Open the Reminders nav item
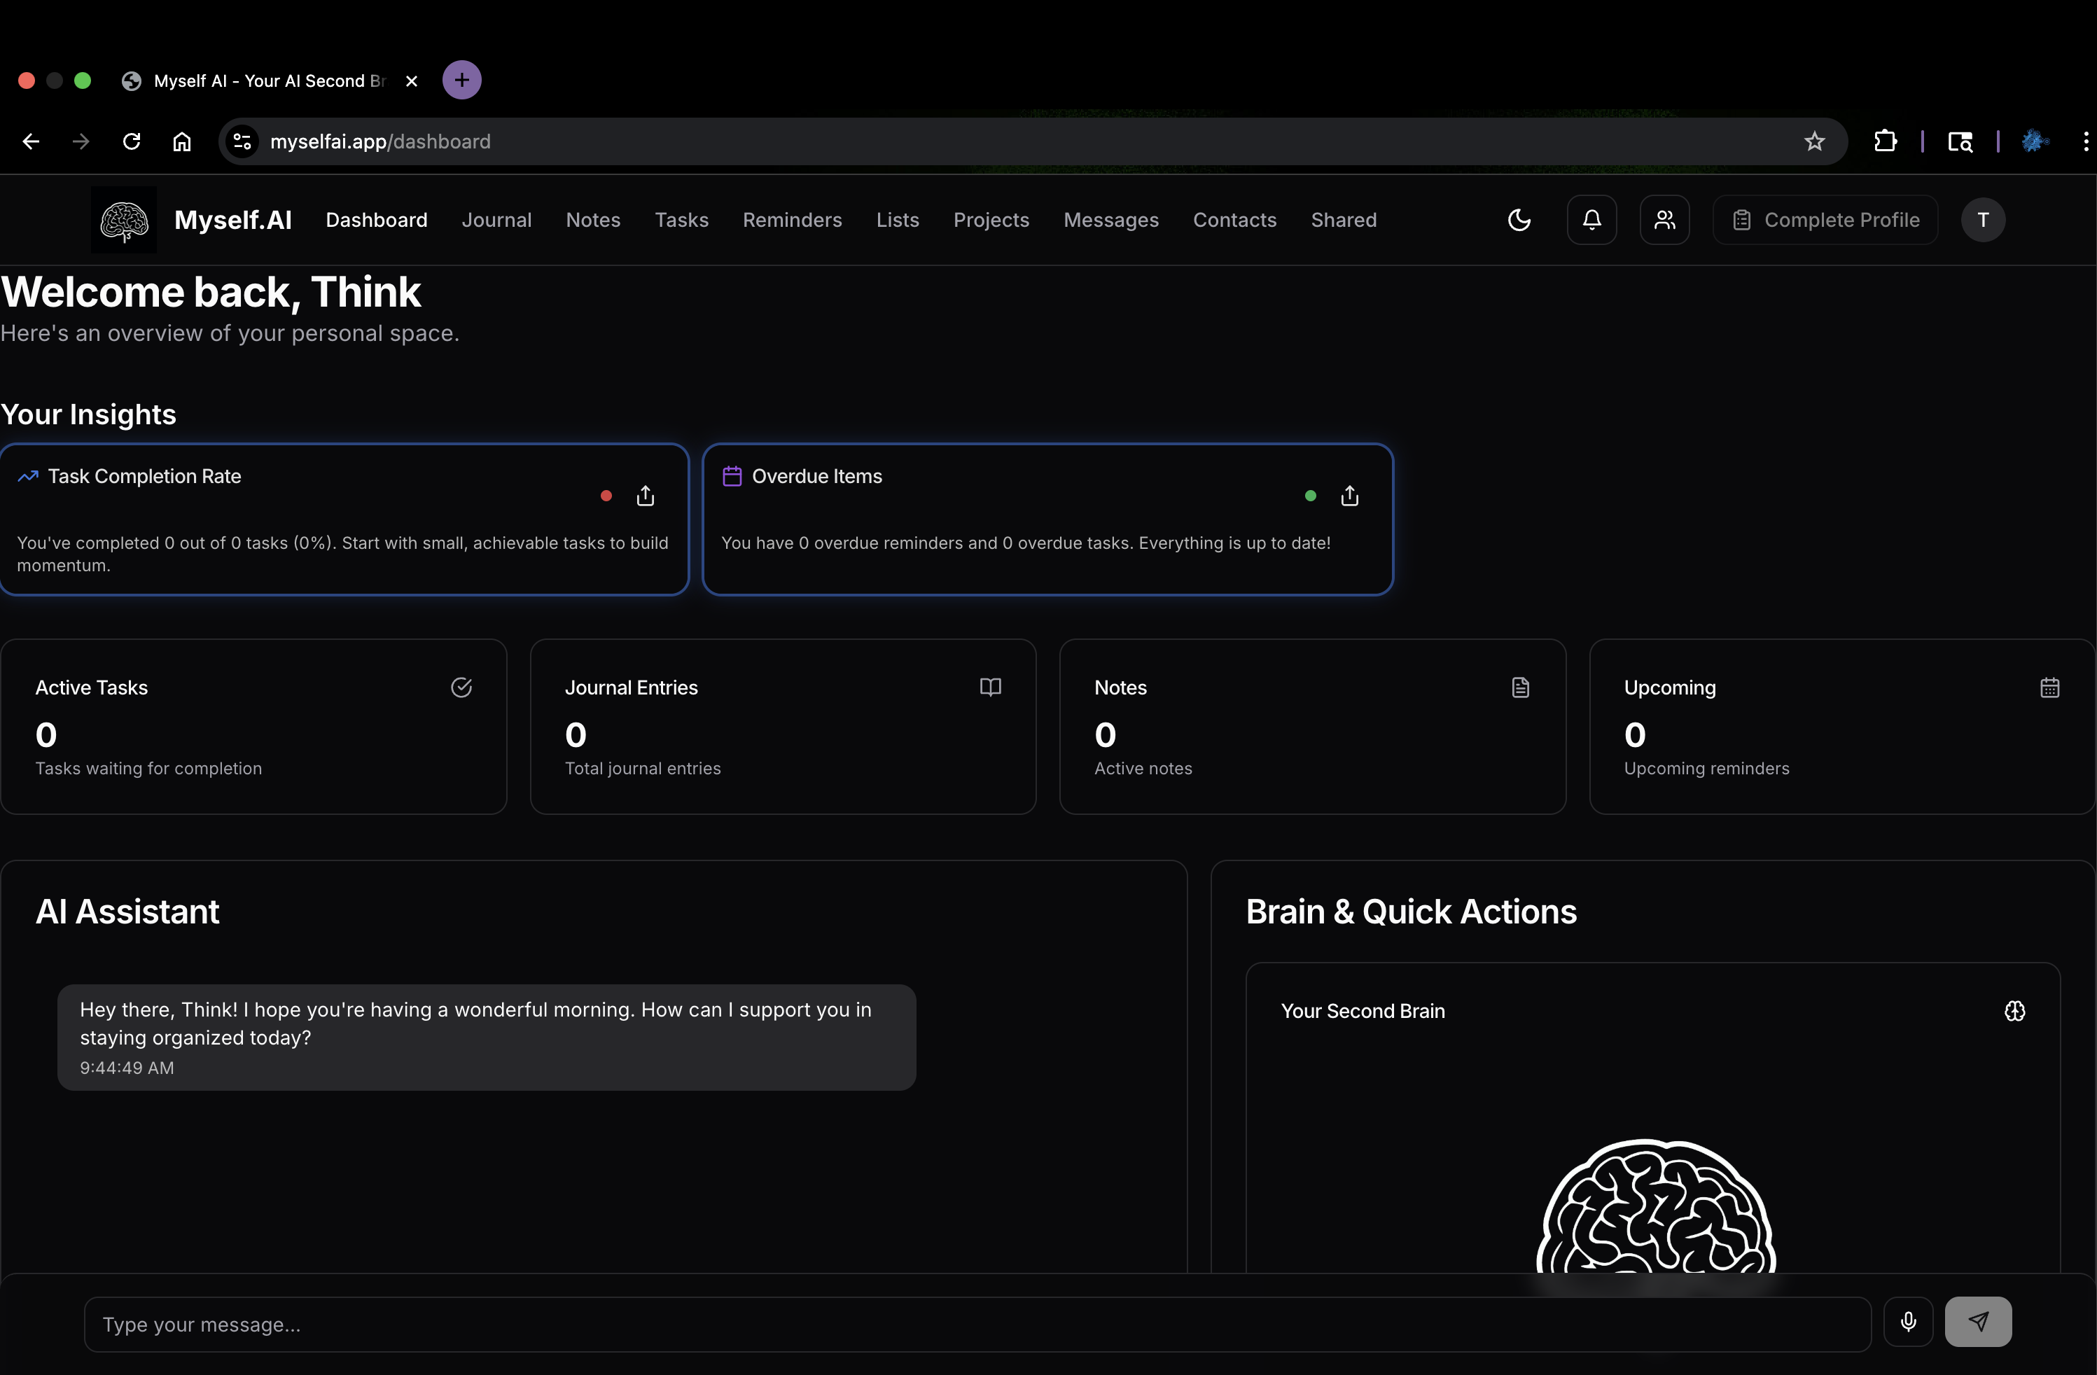 pyautogui.click(x=792, y=221)
